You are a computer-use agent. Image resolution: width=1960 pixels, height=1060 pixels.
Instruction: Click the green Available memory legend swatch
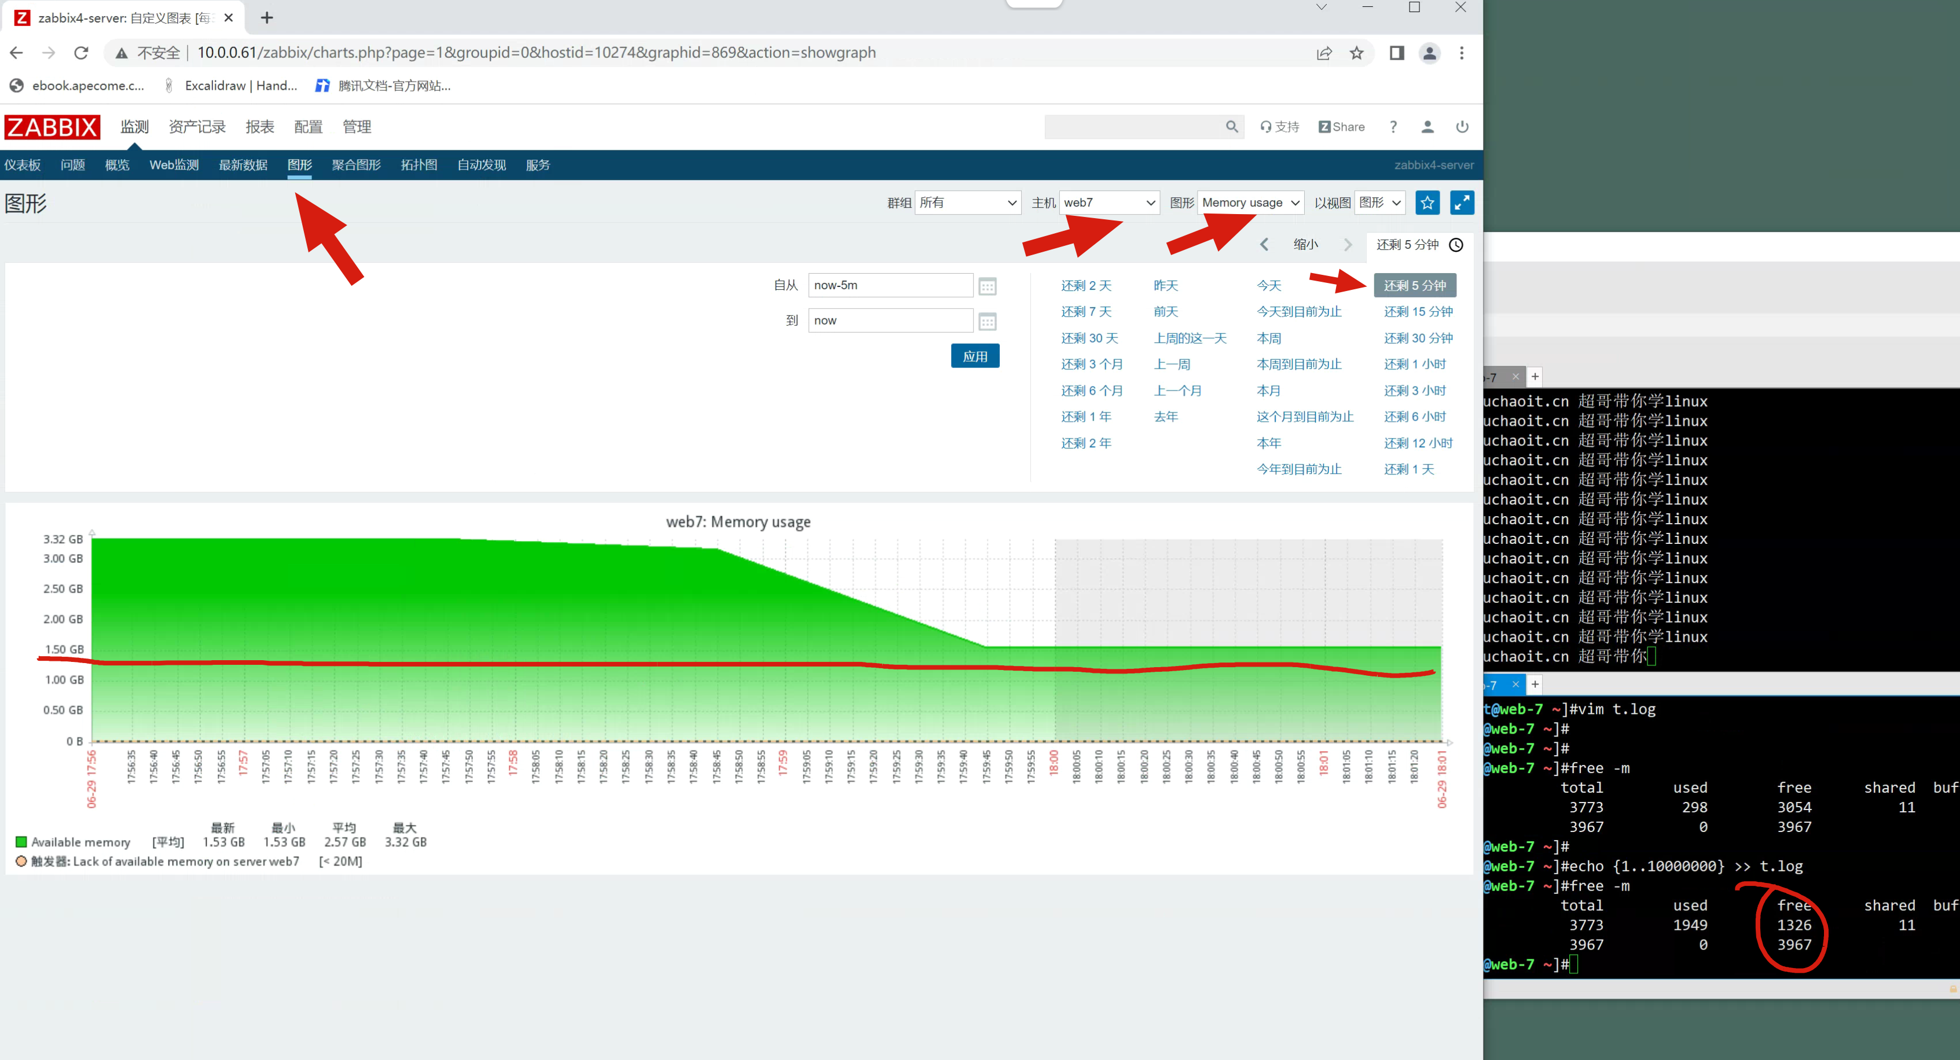(x=21, y=842)
